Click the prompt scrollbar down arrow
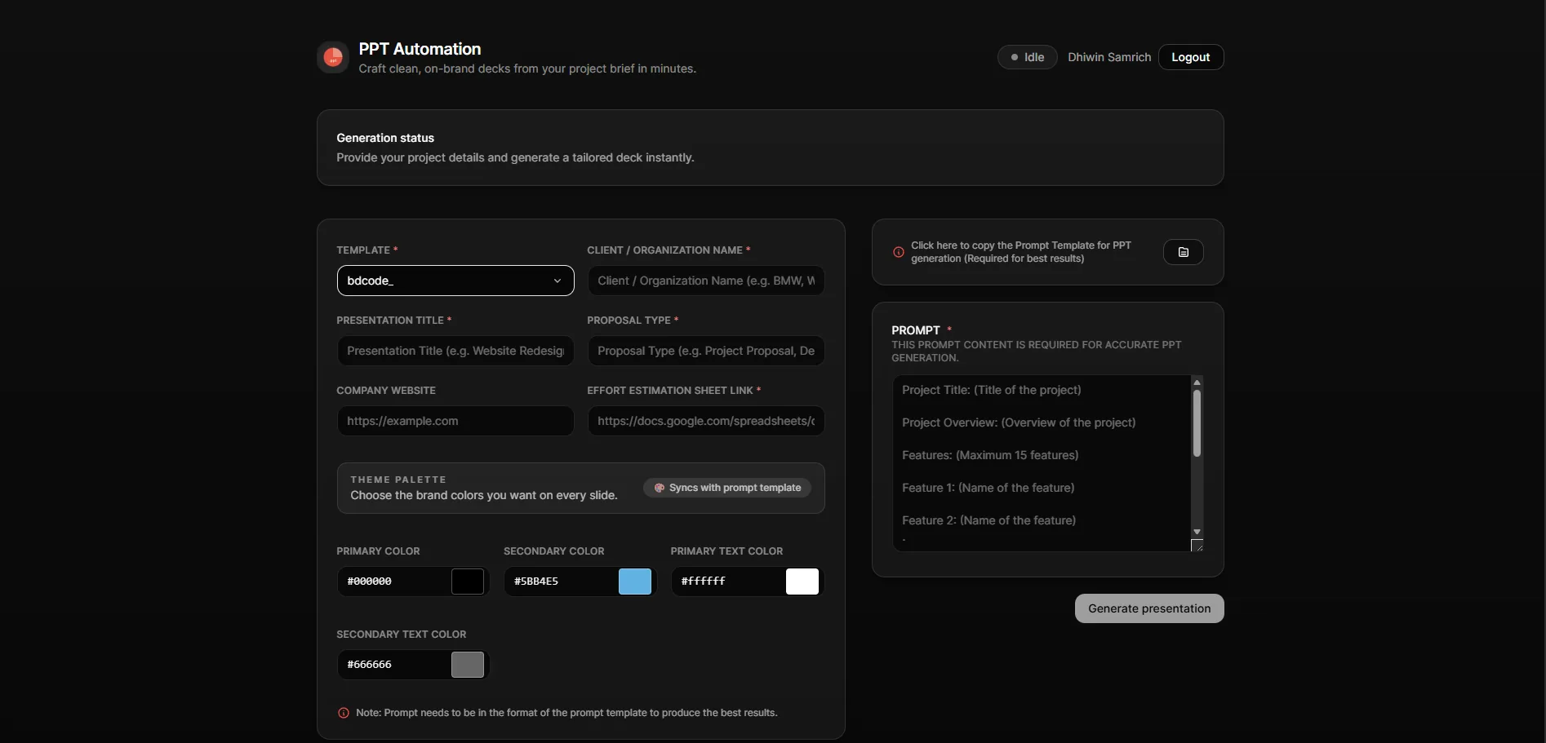Viewport: 1546px width, 743px height. (x=1197, y=532)
